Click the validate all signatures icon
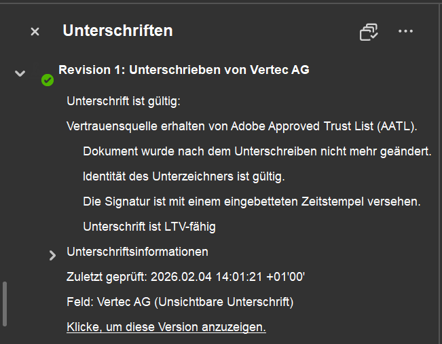 [369, 31]
